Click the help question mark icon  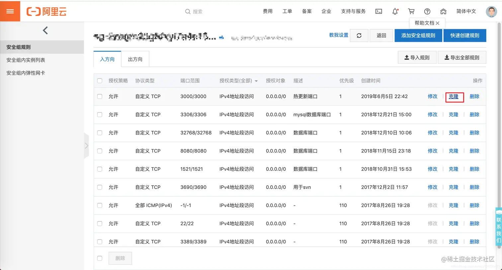coord(427,11)
